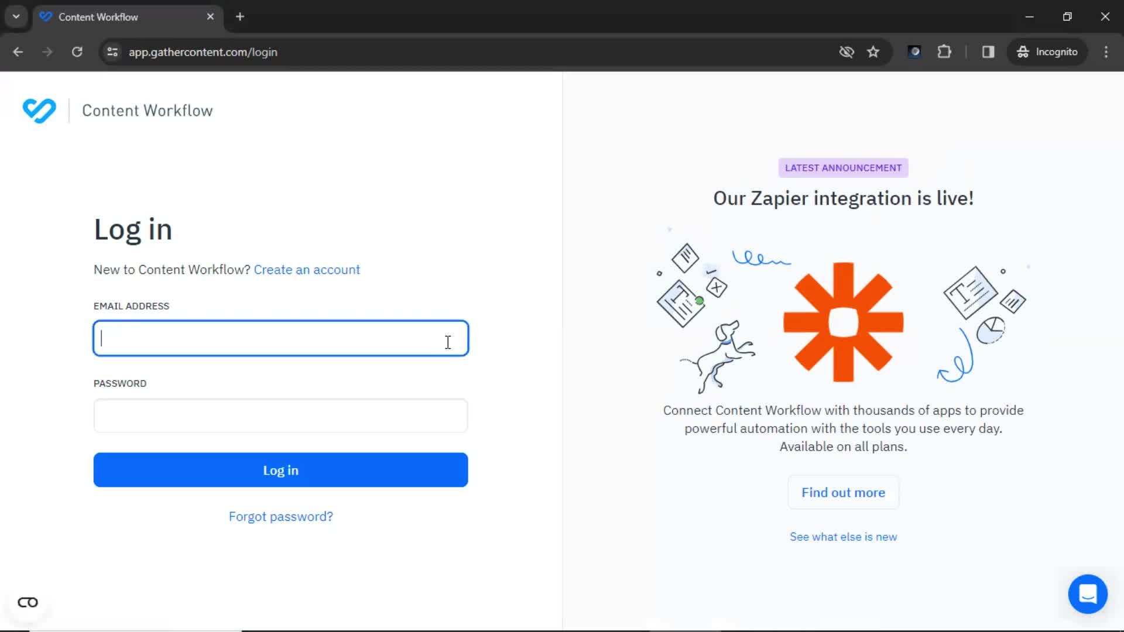The height and width of the screenshot is (632, 1124).
Task: Click the orange Zapier logo illustration
Action: point(843,322)
